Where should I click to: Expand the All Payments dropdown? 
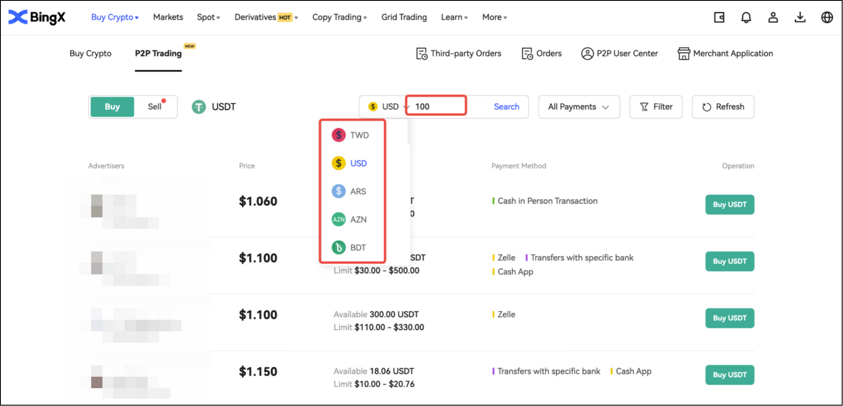(x=579, y=107)
